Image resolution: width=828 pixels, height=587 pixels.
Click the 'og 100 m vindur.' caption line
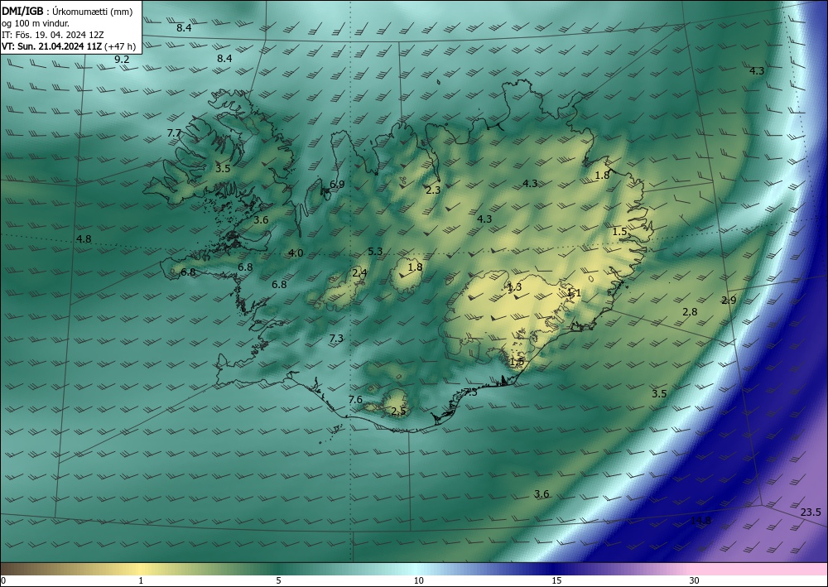pyautogui.click(x=36, y=23)
